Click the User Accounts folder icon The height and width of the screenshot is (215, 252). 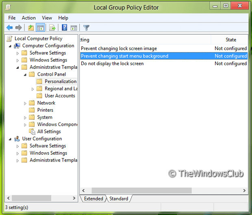point(39,96)
